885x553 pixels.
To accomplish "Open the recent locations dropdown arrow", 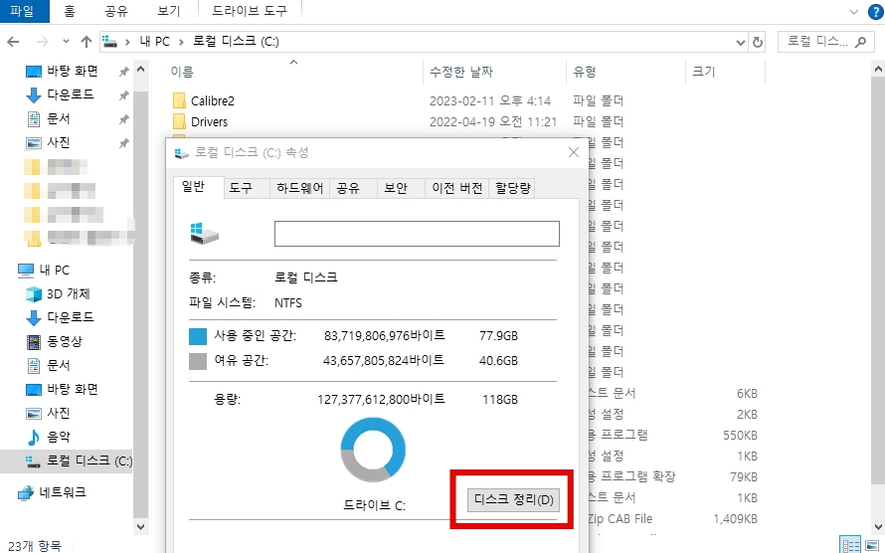I will pos(66,42).
